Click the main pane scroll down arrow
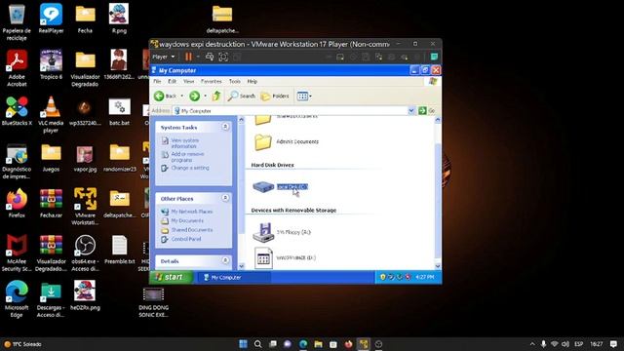 (x=438, y=266)
